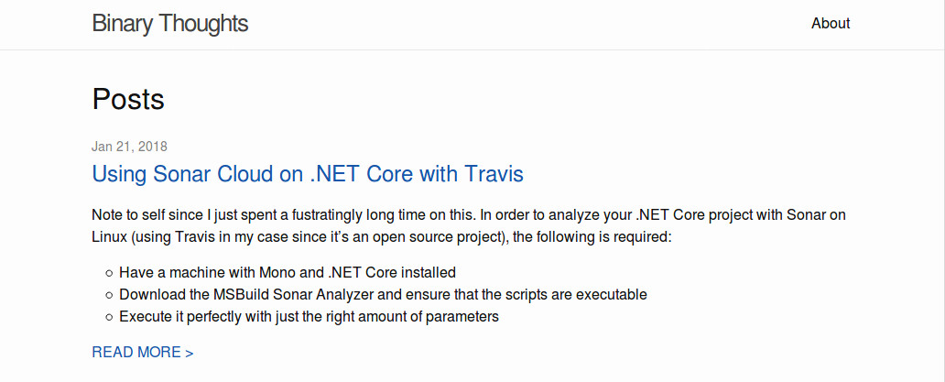This screenshot has width=945, height=382.
Task: Go to the About page
Action: click(831, 24)
